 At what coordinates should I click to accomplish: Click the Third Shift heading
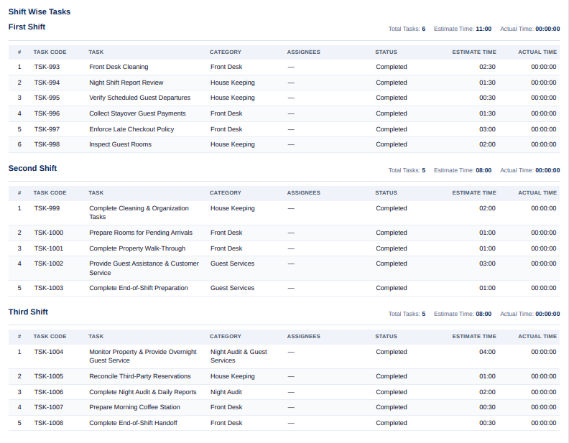(28, 312)
